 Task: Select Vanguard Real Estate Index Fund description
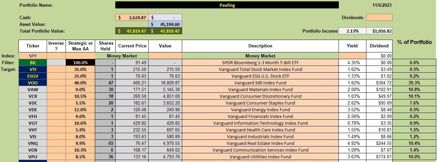tap(260, 143)
